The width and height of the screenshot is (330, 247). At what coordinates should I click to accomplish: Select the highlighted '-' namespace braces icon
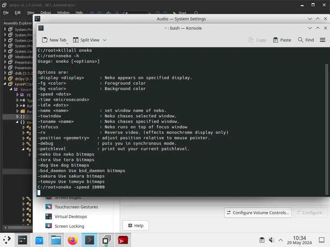[23, 116]
